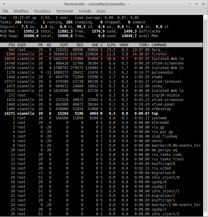Click the load average values text
208x217 pixels.
pyautogui.click(x=122, y=18)
